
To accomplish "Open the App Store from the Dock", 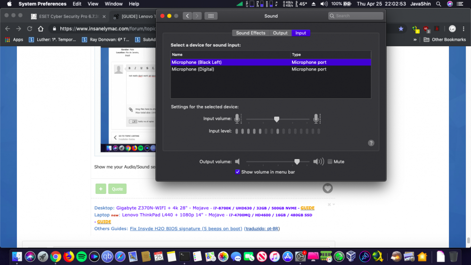I will [287, 257].
